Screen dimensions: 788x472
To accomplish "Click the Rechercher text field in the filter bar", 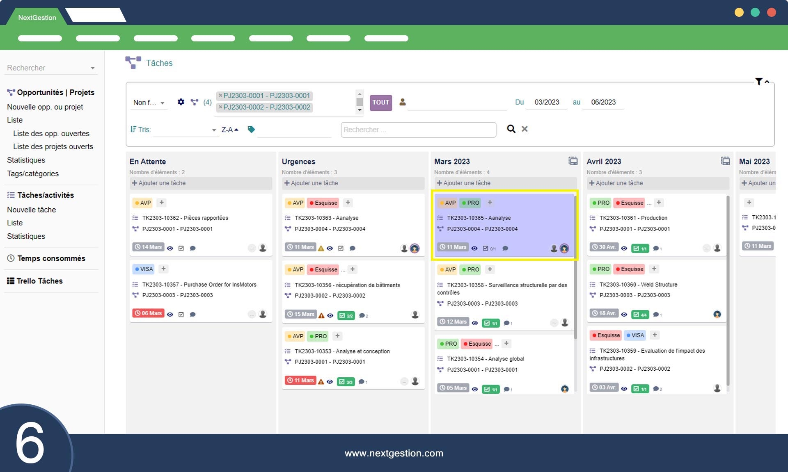I will pyautogui.click(x=418, y=130).
